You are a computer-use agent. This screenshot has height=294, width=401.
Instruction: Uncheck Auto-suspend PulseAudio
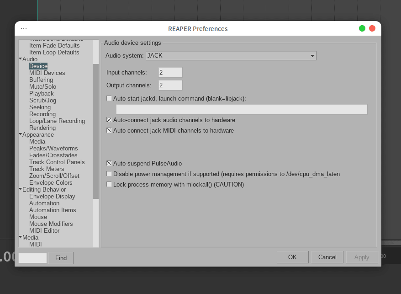pos(109,163)
